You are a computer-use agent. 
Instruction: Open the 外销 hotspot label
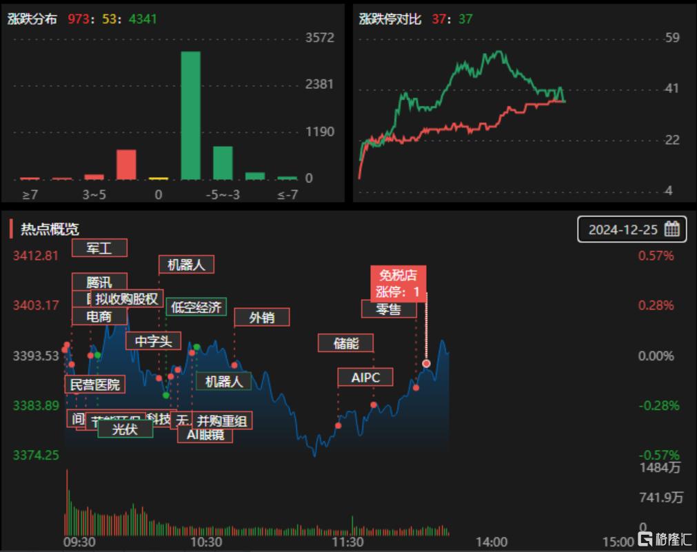(261, 317)
